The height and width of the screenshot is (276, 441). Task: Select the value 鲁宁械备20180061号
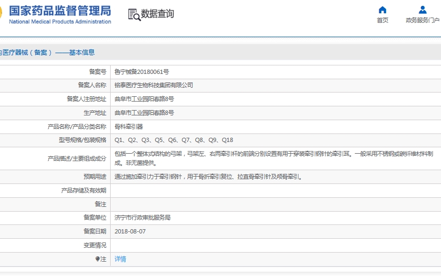(x=142, y=72)
